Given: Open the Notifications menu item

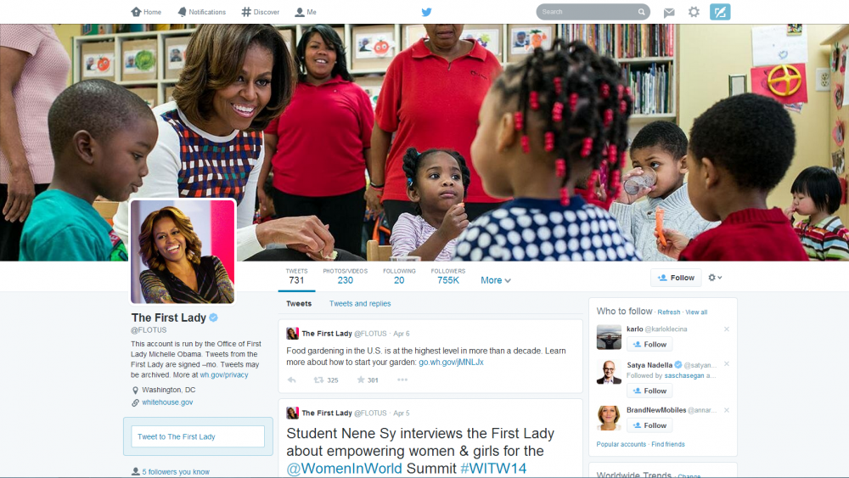Looking at the screenshot, I should [201, 12].
